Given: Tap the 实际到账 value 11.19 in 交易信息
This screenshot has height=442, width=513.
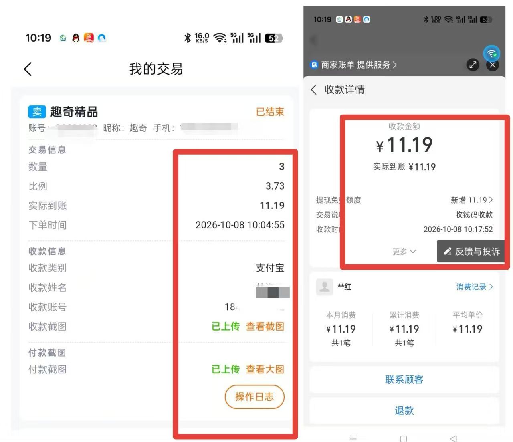Looking at the screenshot, I should tap(272, 206).
